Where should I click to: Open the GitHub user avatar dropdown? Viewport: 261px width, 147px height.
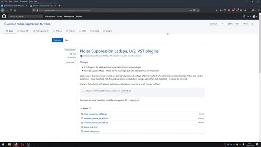[x=254, y=16]
